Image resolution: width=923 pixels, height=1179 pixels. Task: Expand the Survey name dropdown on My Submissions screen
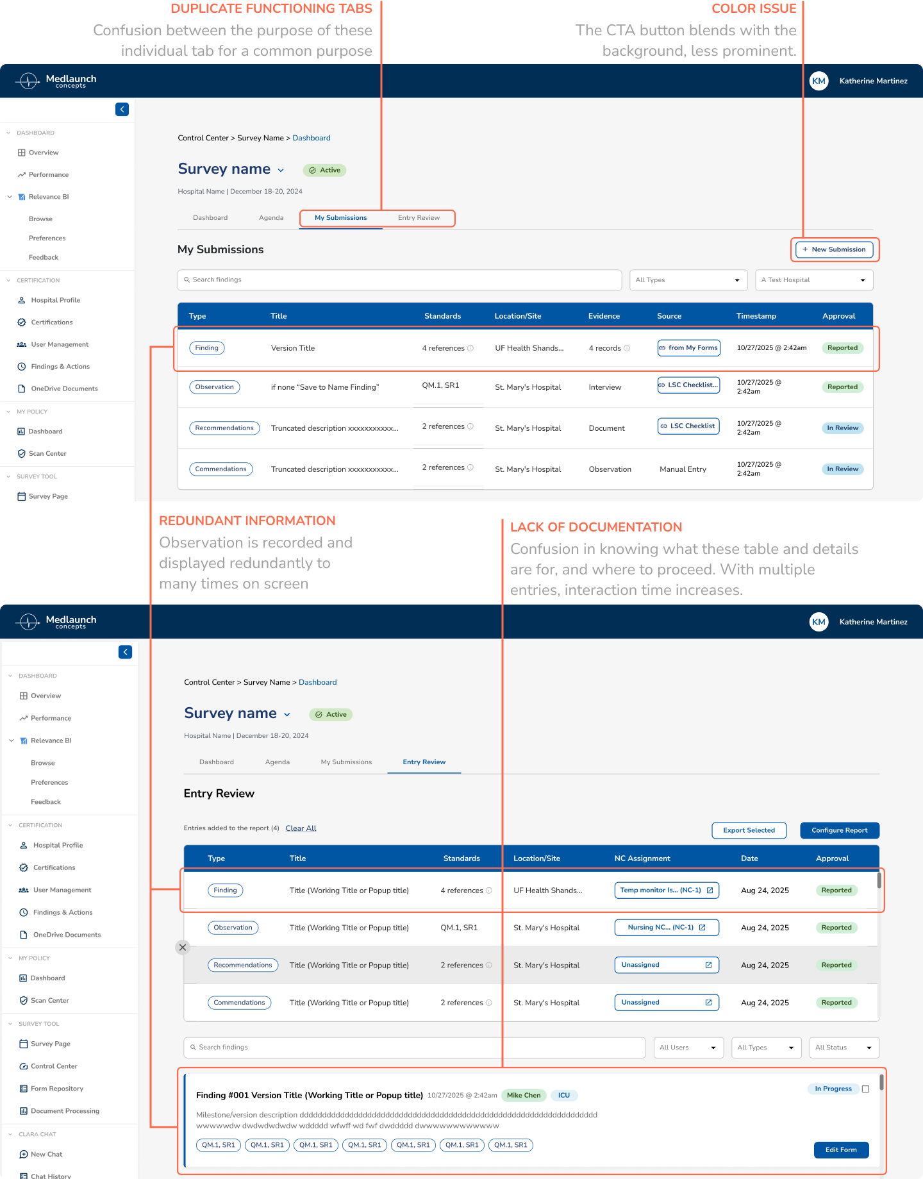tap(281, 170)
